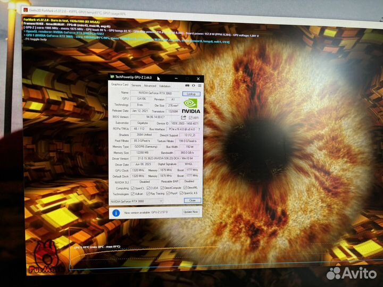The image size is (383, 287).
Task: Click the ROPs/TMUs value 48 / 112
Action: coord(139,129)
